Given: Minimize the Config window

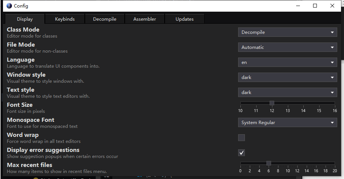Looking at the screenshot, I should 298,6.
